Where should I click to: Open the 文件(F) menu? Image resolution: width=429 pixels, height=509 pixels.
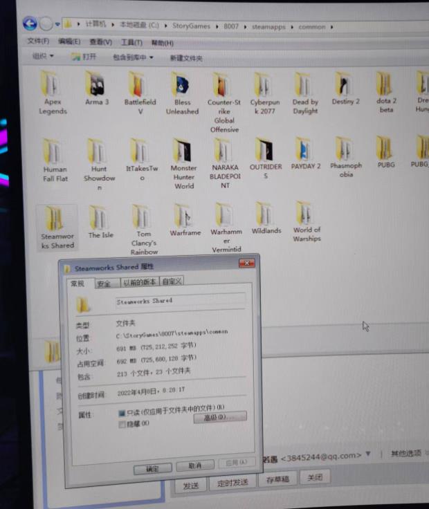tap(38, 41)
